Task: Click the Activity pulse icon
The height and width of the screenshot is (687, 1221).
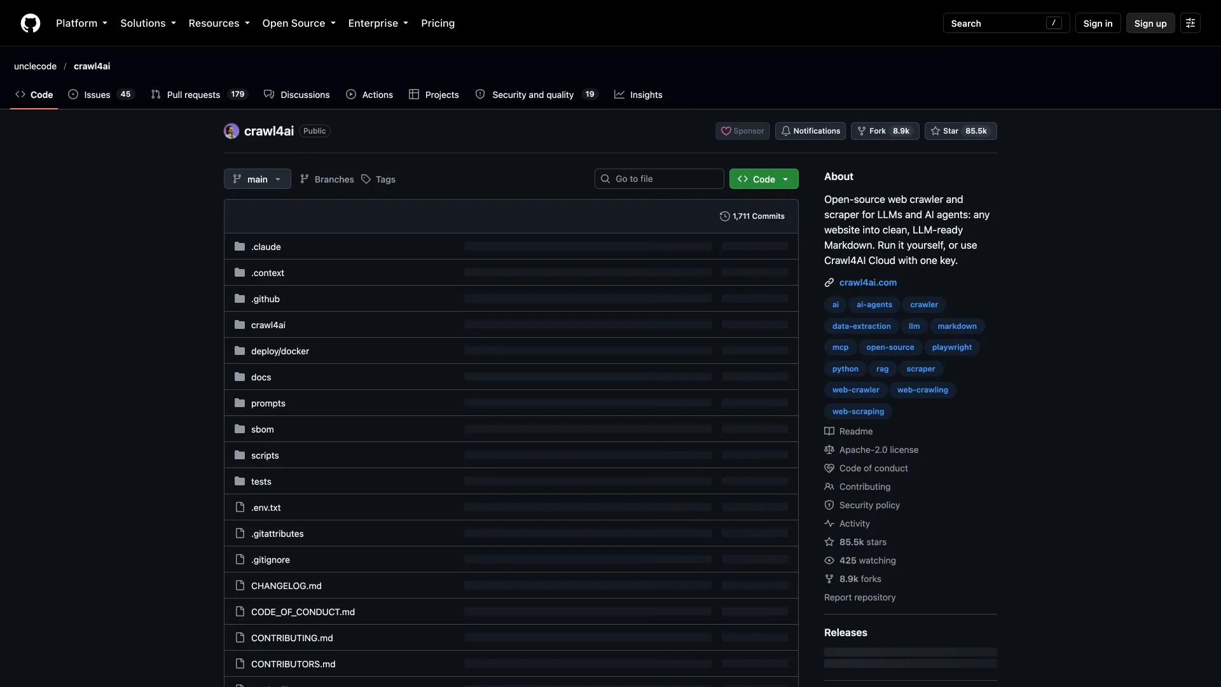Action: point(829,524)
